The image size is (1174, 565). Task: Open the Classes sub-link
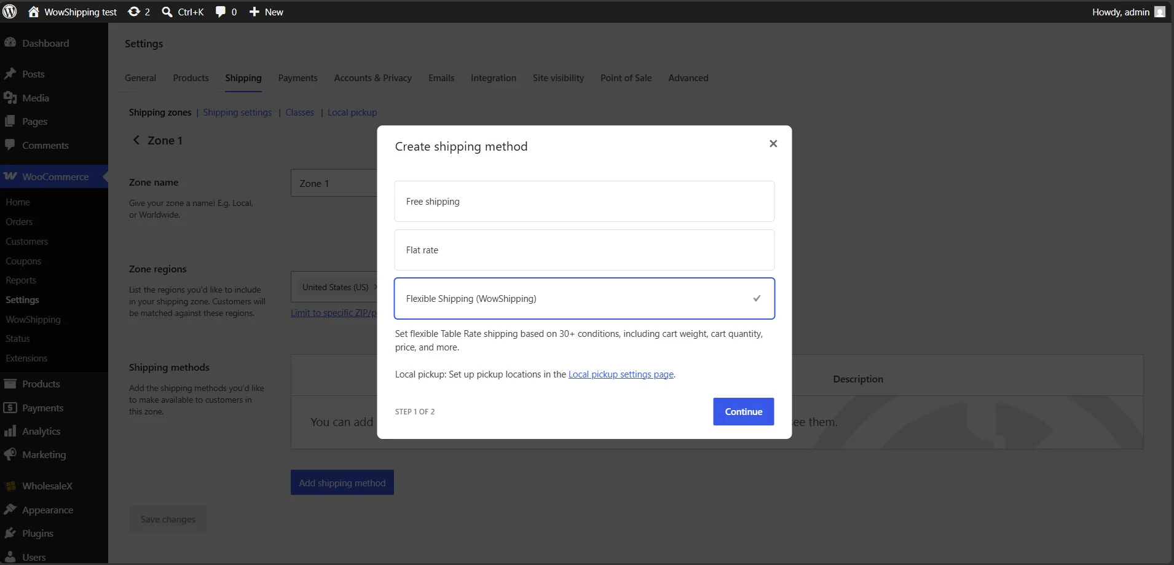(x=299, y=113)
